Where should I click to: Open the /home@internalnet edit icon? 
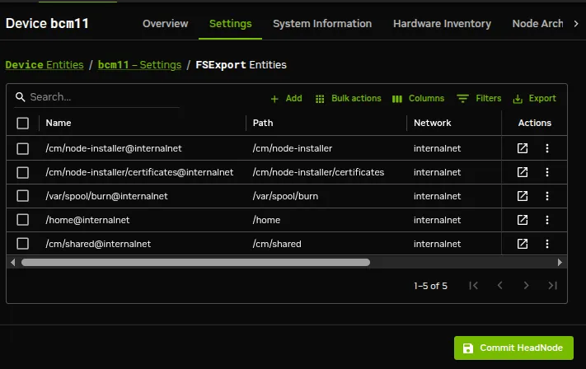522,220
